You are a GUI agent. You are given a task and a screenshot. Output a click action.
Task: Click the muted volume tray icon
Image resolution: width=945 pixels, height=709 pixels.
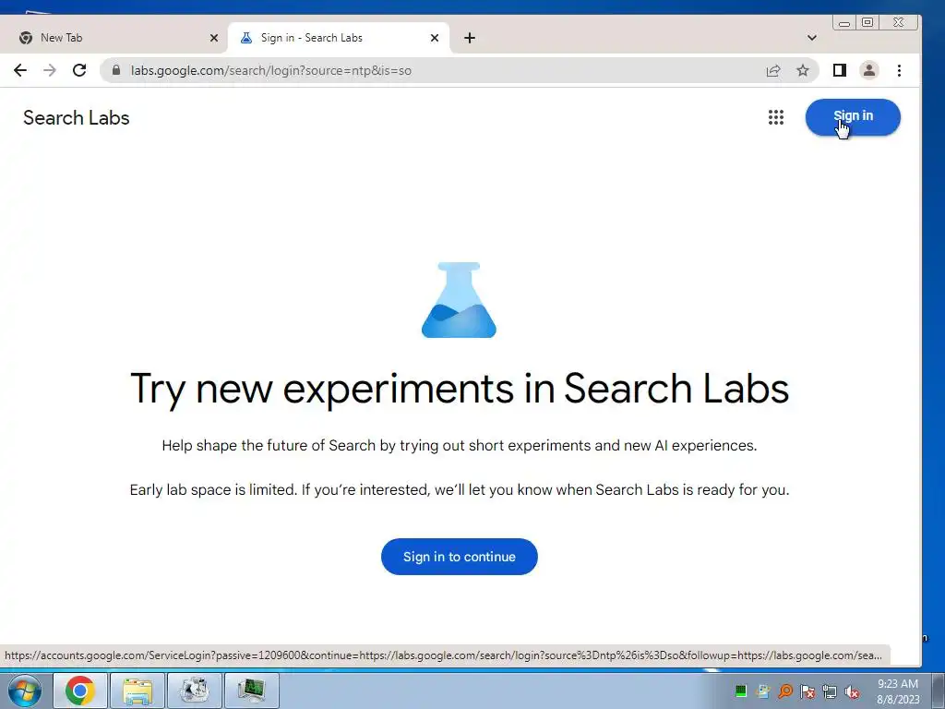852,691
